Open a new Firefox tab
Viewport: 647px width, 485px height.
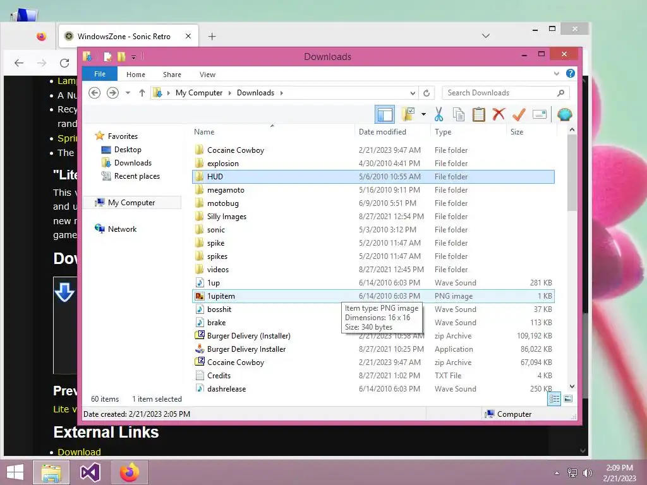click(212, 36)
